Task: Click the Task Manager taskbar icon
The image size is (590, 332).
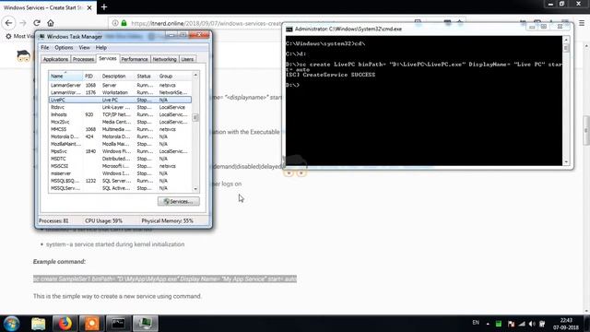Action: [x=146, y=324]
